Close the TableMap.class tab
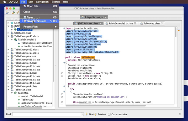Image resolution: width=188 pixels, height=121 pixels. pos(162,24)
